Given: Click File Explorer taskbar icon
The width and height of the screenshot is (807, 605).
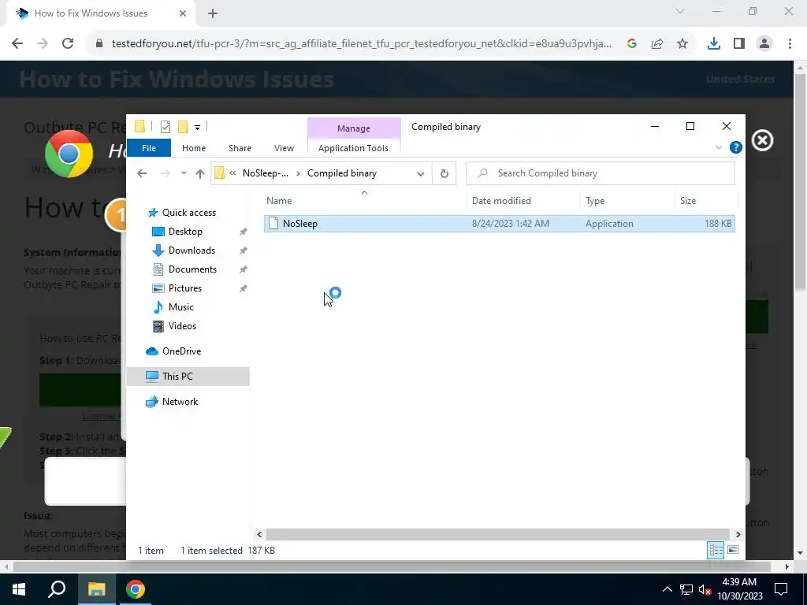Looking at the screenshot, I should (96, 589).
